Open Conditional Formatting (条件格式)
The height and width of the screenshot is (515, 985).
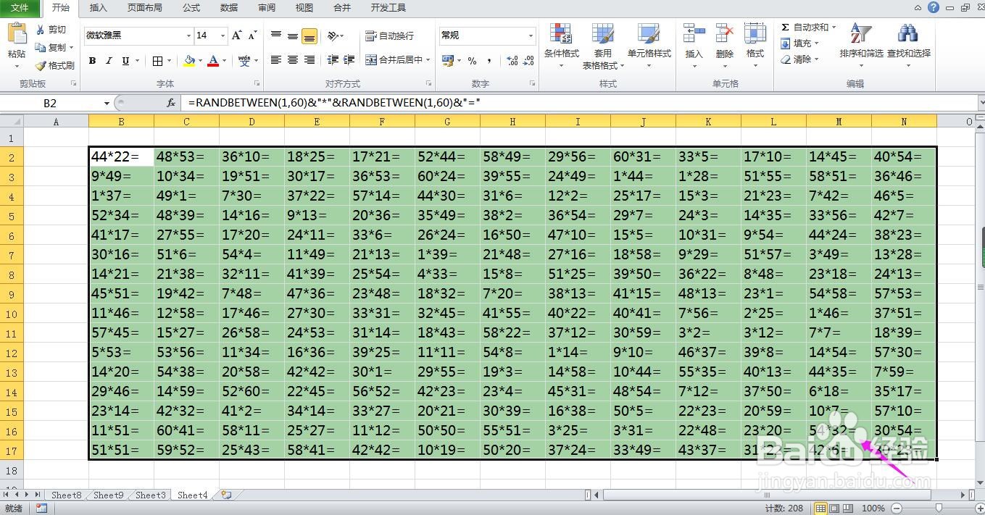point(562,45)
